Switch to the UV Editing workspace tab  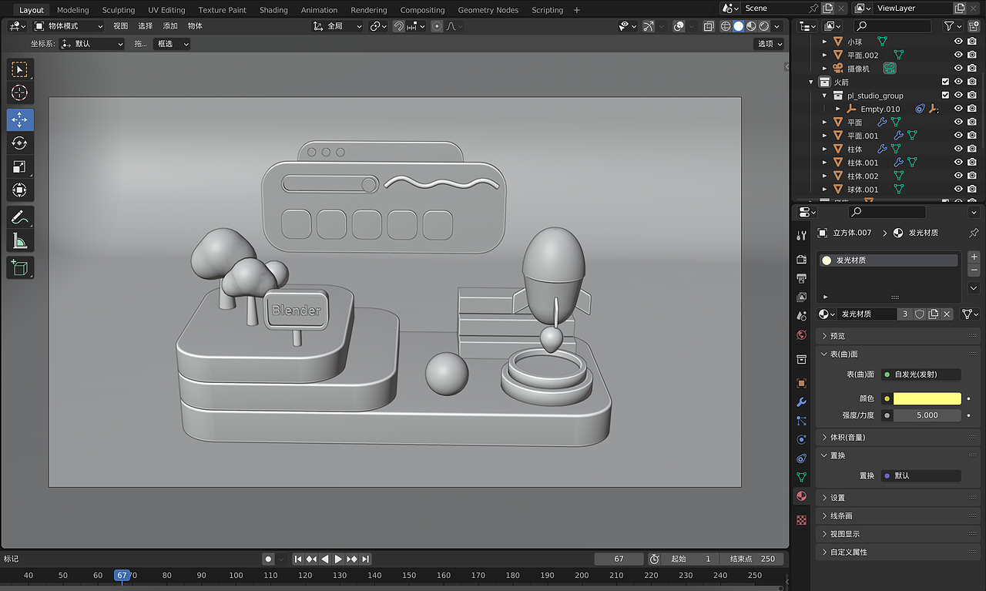coord(166,10)
